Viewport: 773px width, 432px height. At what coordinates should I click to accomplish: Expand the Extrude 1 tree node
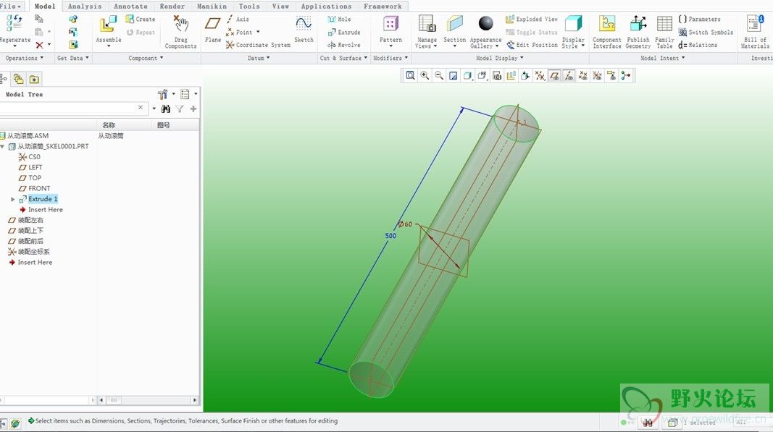(13, 200)
